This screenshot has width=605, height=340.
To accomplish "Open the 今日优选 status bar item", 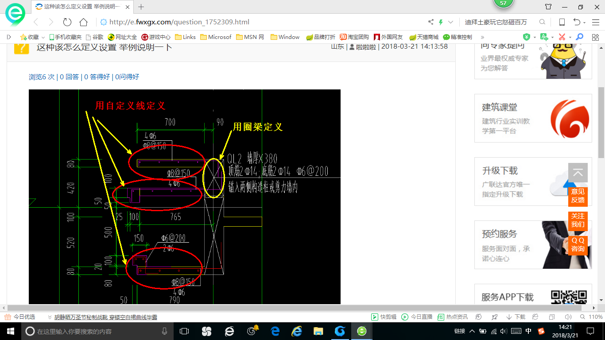I will click(x=20, y=317).
